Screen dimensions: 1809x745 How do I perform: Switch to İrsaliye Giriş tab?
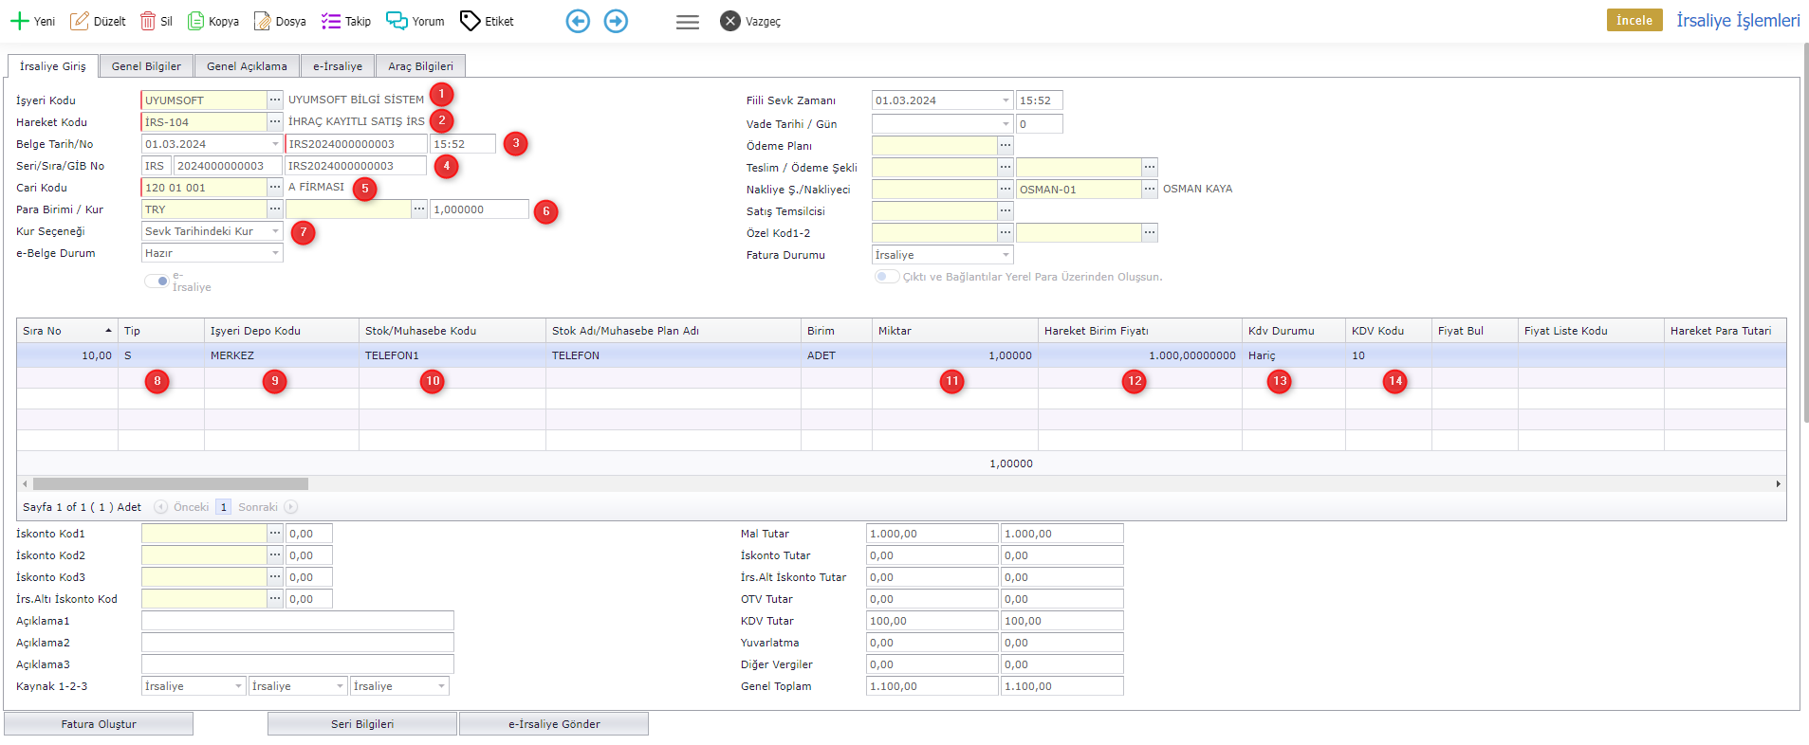tap(53, 66)
